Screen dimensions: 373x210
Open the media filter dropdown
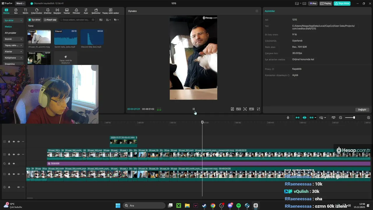tap(116, 20)
